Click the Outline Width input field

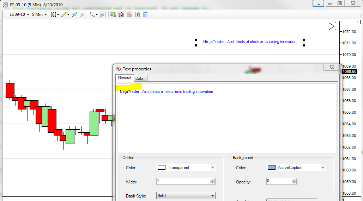(183, 181)
